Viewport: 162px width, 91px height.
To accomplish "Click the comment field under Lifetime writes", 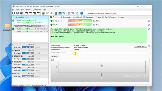I will 99,53.
